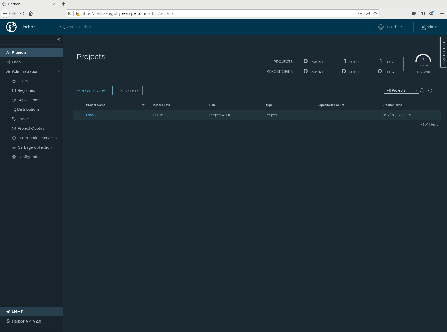Toggle the select-all projects checkbox
The image size is (447, 332).
point(78,105)
